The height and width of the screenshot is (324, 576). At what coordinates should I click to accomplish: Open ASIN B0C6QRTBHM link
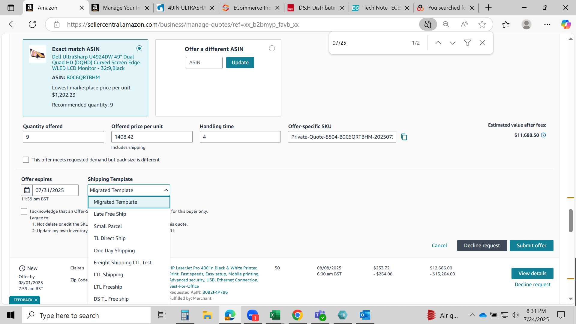coord(83,77)
